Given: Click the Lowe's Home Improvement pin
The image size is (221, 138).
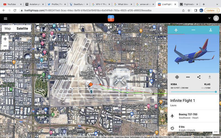Looking at the screenshot, I should (151, 71).
